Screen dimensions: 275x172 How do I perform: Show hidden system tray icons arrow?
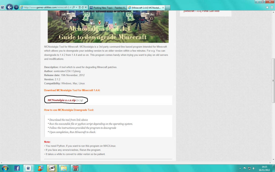[240, 168]
